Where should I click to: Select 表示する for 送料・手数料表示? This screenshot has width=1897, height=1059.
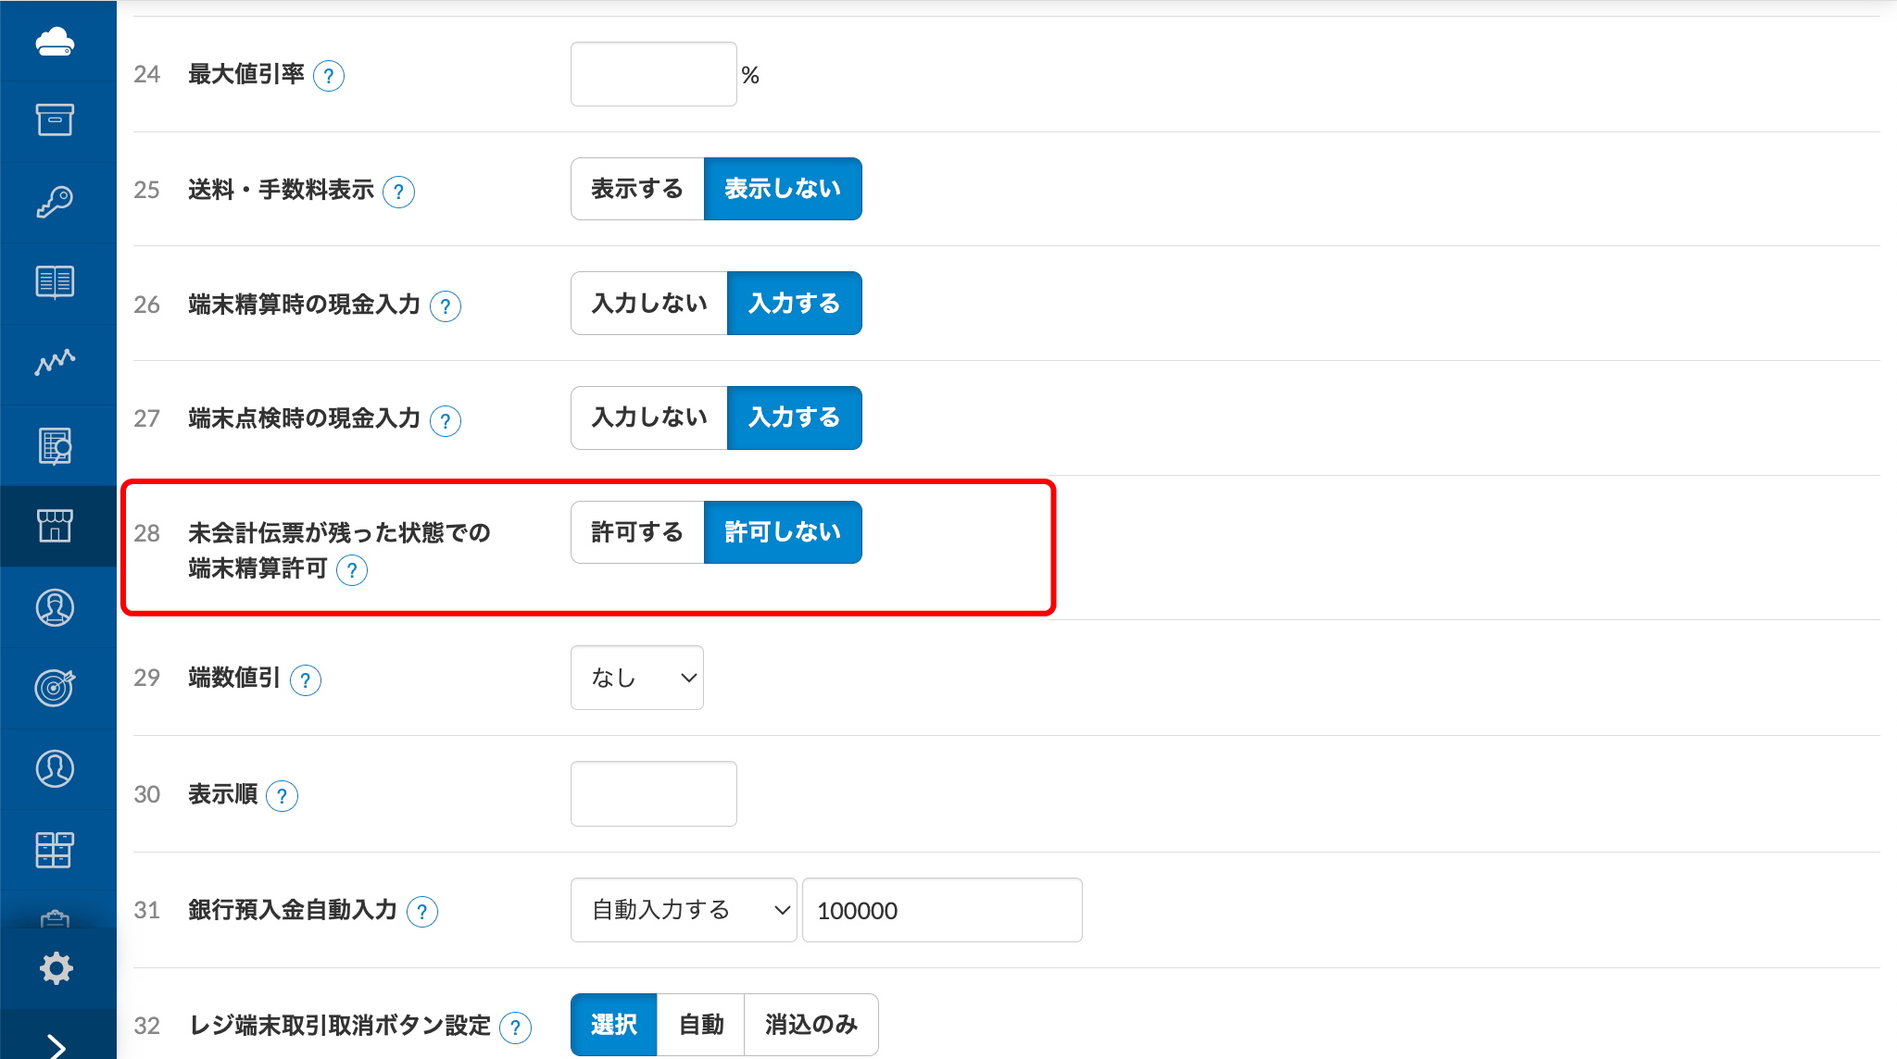pos(637,189)
